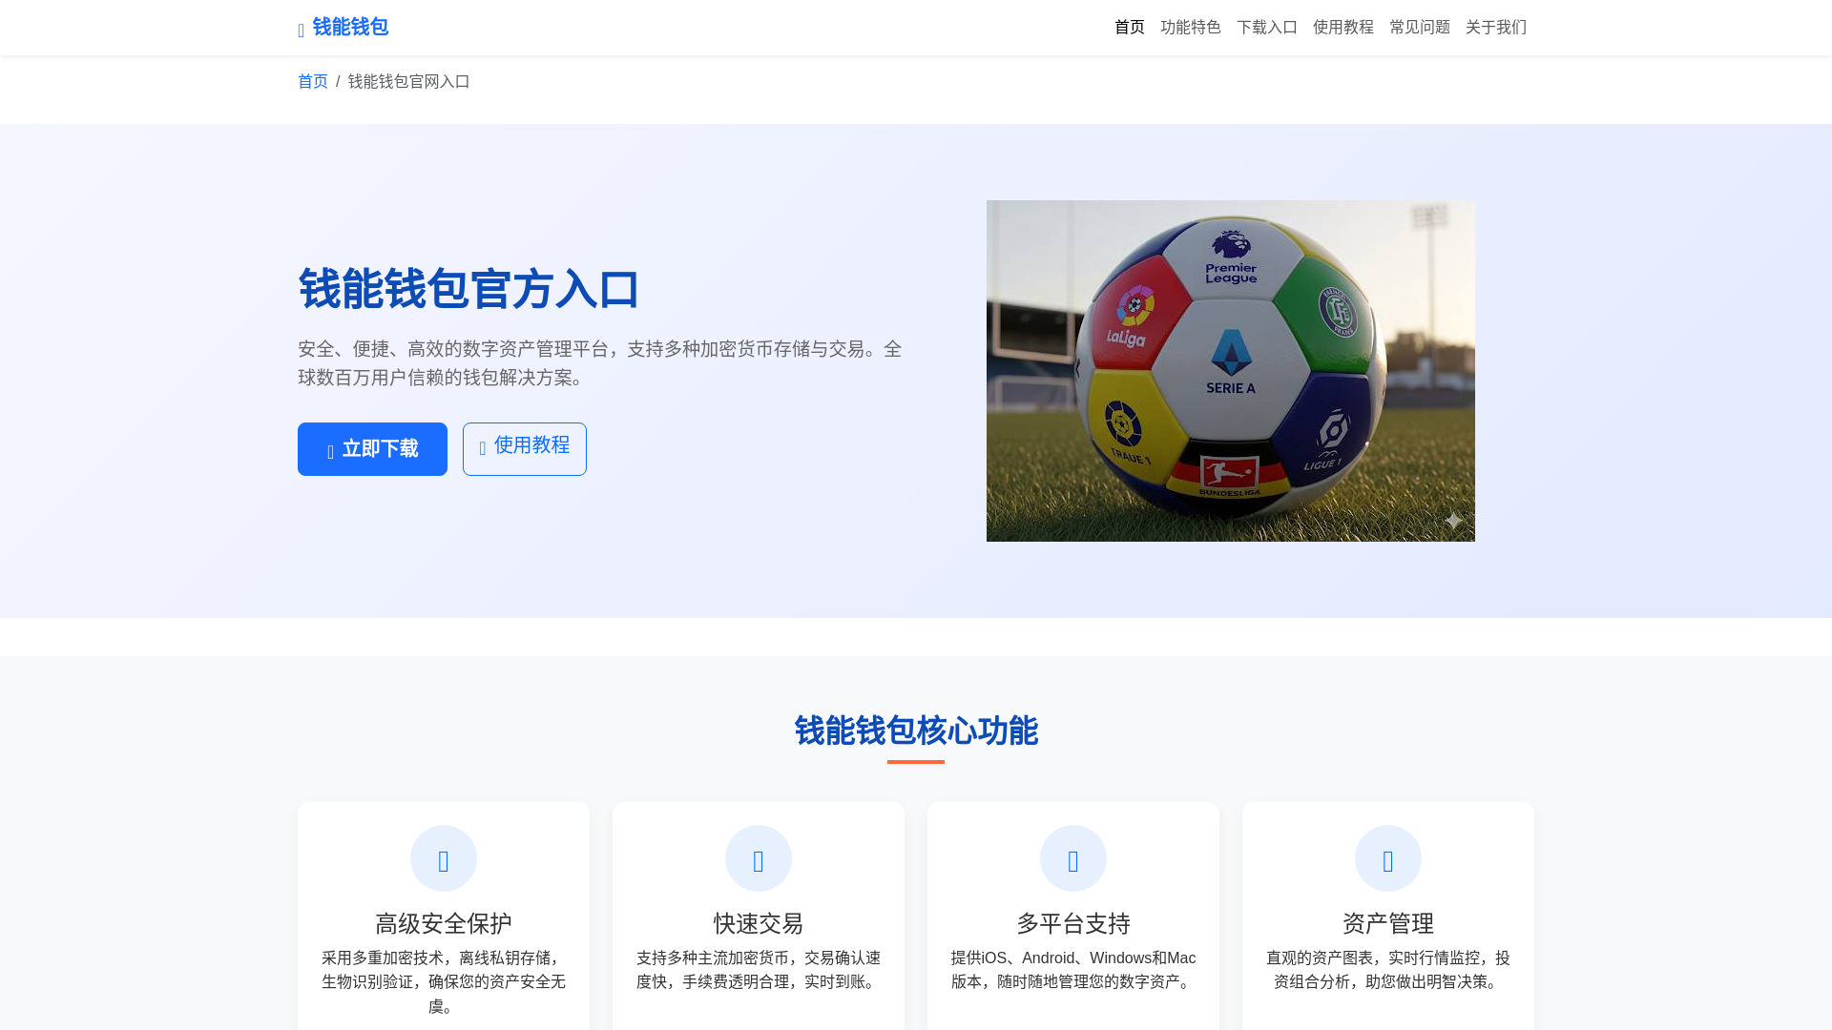Click the description starting 提供iOS、Android
This screenshot has height=1030, width=1832.
click(1073, 970)
